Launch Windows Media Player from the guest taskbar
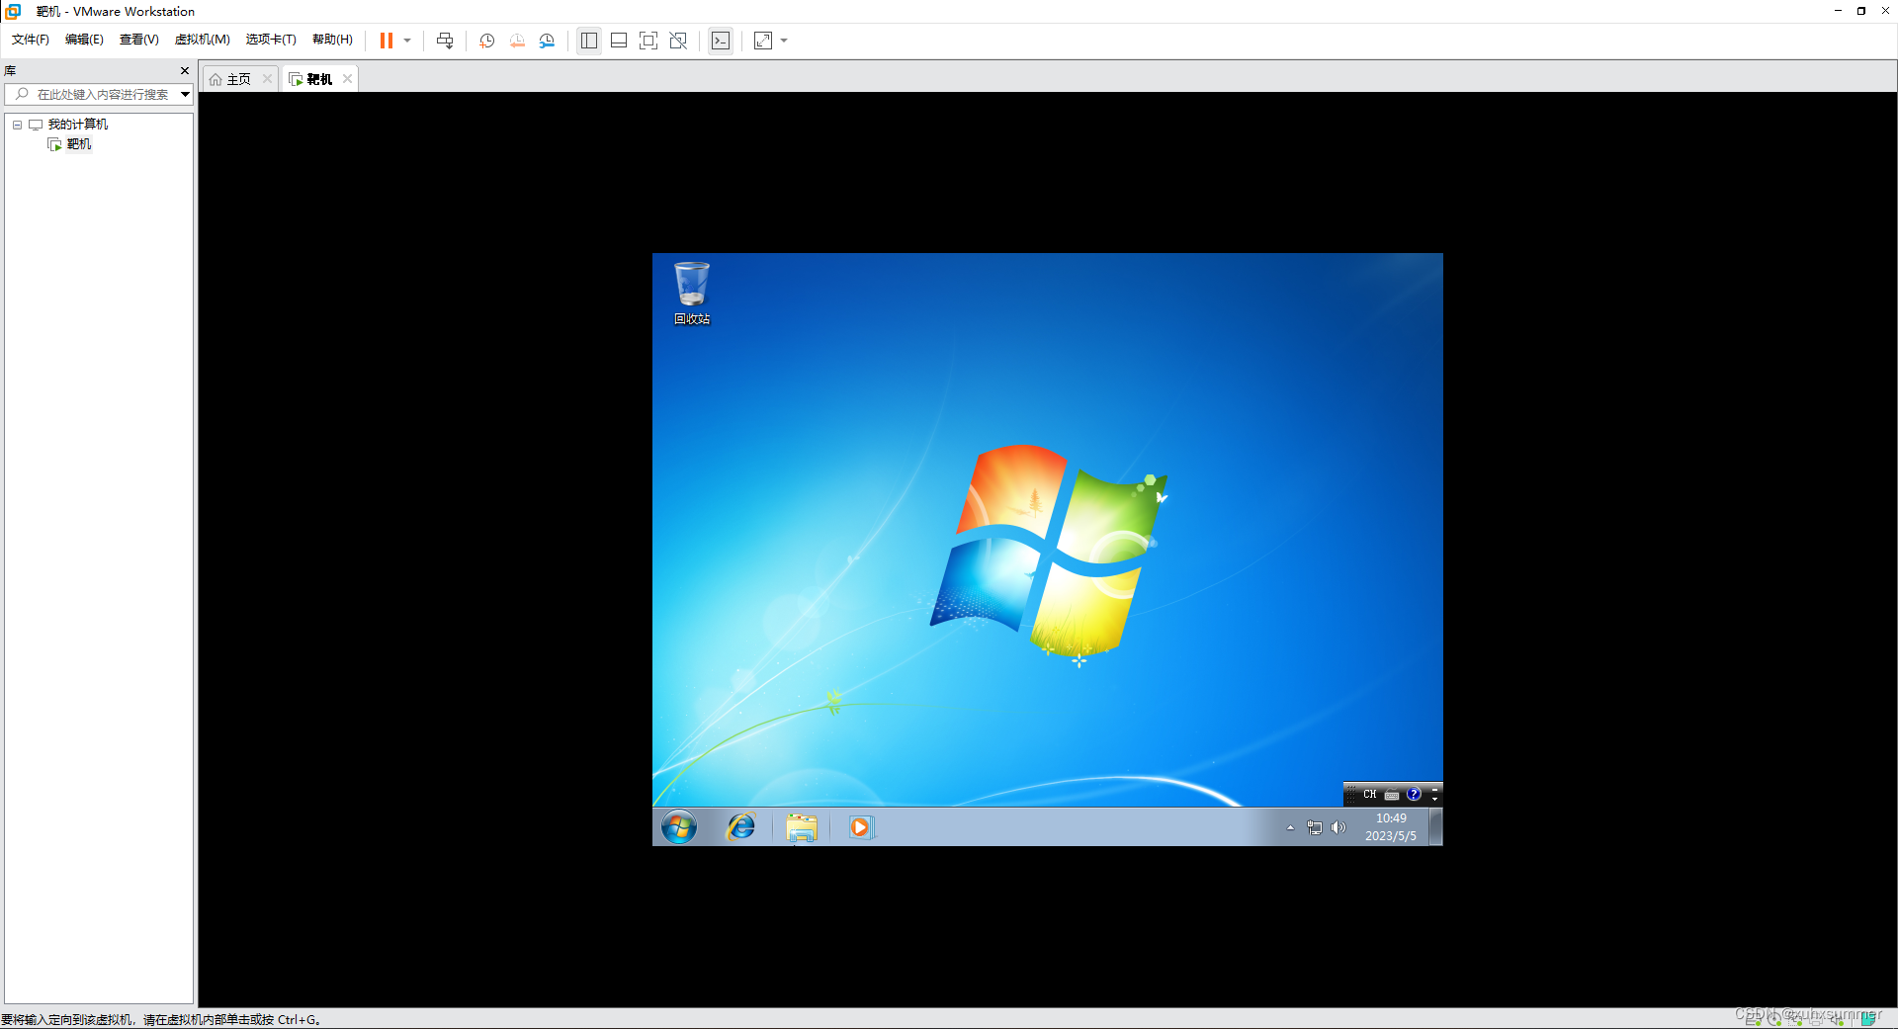Image resolution: width=1898 pixels, height=1029 pixels. [860, 827]
